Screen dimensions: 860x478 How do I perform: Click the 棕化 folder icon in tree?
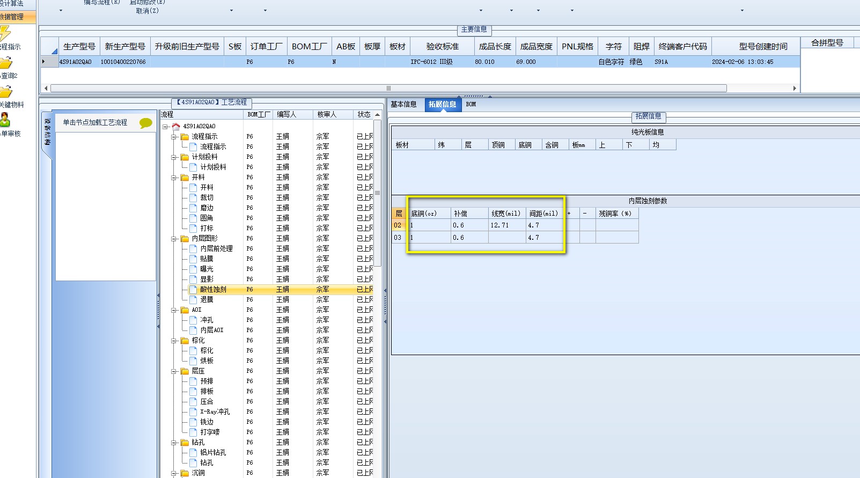click(x=185, y=341)
